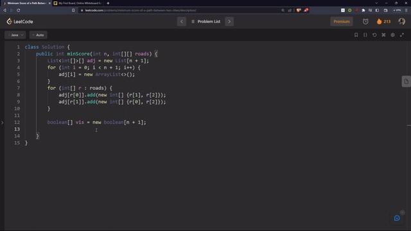This screenshot has width=411, height=231.
Task: Open a new browser tab
Action: coord(108,3)
